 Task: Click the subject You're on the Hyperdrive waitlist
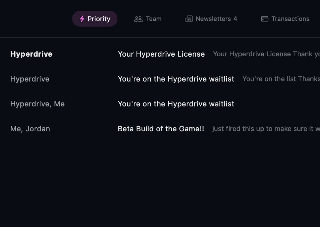coord(176,79)
